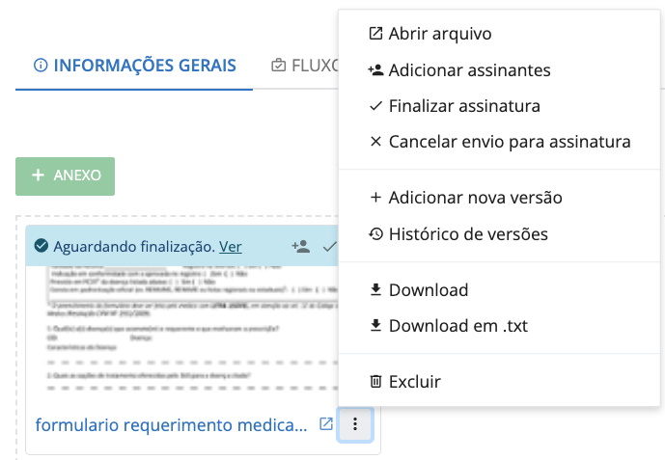
Task: Open Histórico de versões
Action: [468, 233]
